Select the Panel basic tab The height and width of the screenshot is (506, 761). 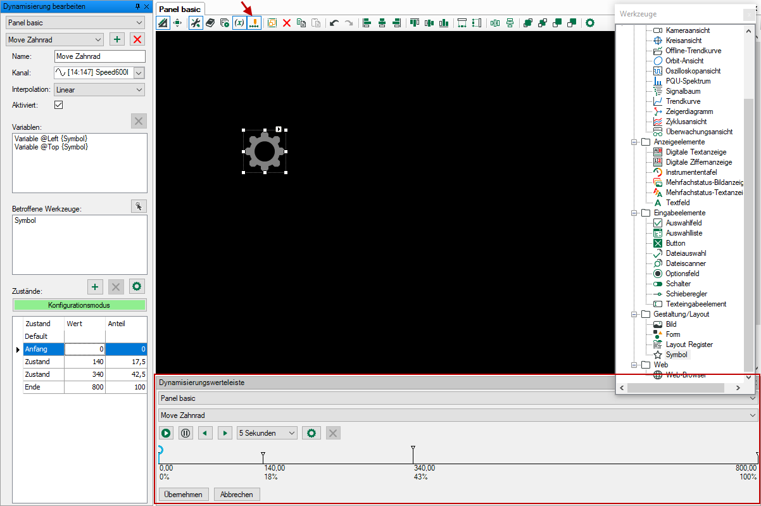pyautogui.click(x=180, y=9)
